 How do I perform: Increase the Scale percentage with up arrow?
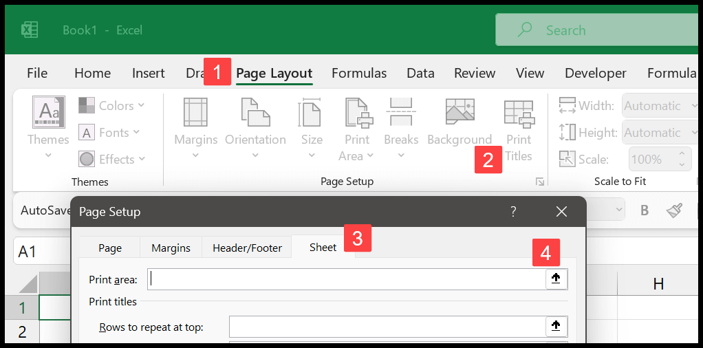pyautogui.click(x=682, y=154)
